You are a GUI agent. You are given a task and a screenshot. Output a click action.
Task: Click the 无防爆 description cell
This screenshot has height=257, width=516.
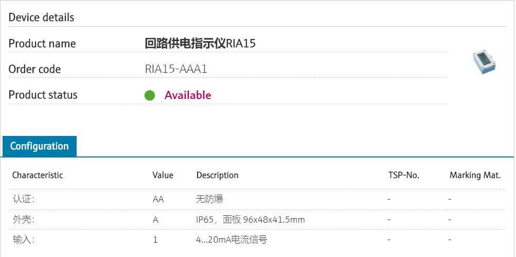point(209,200)
